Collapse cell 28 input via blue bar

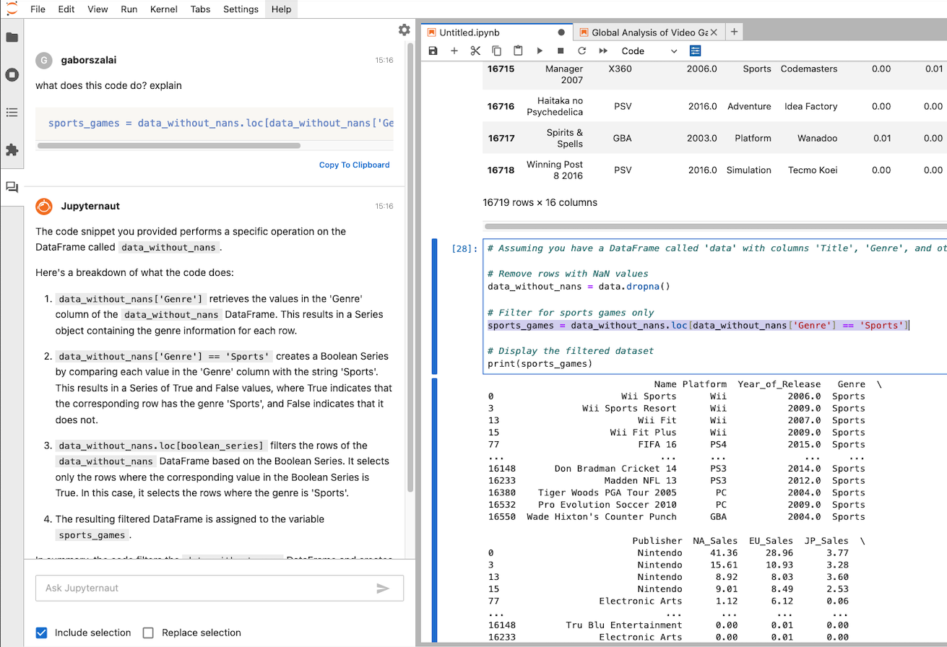(435, 307)
